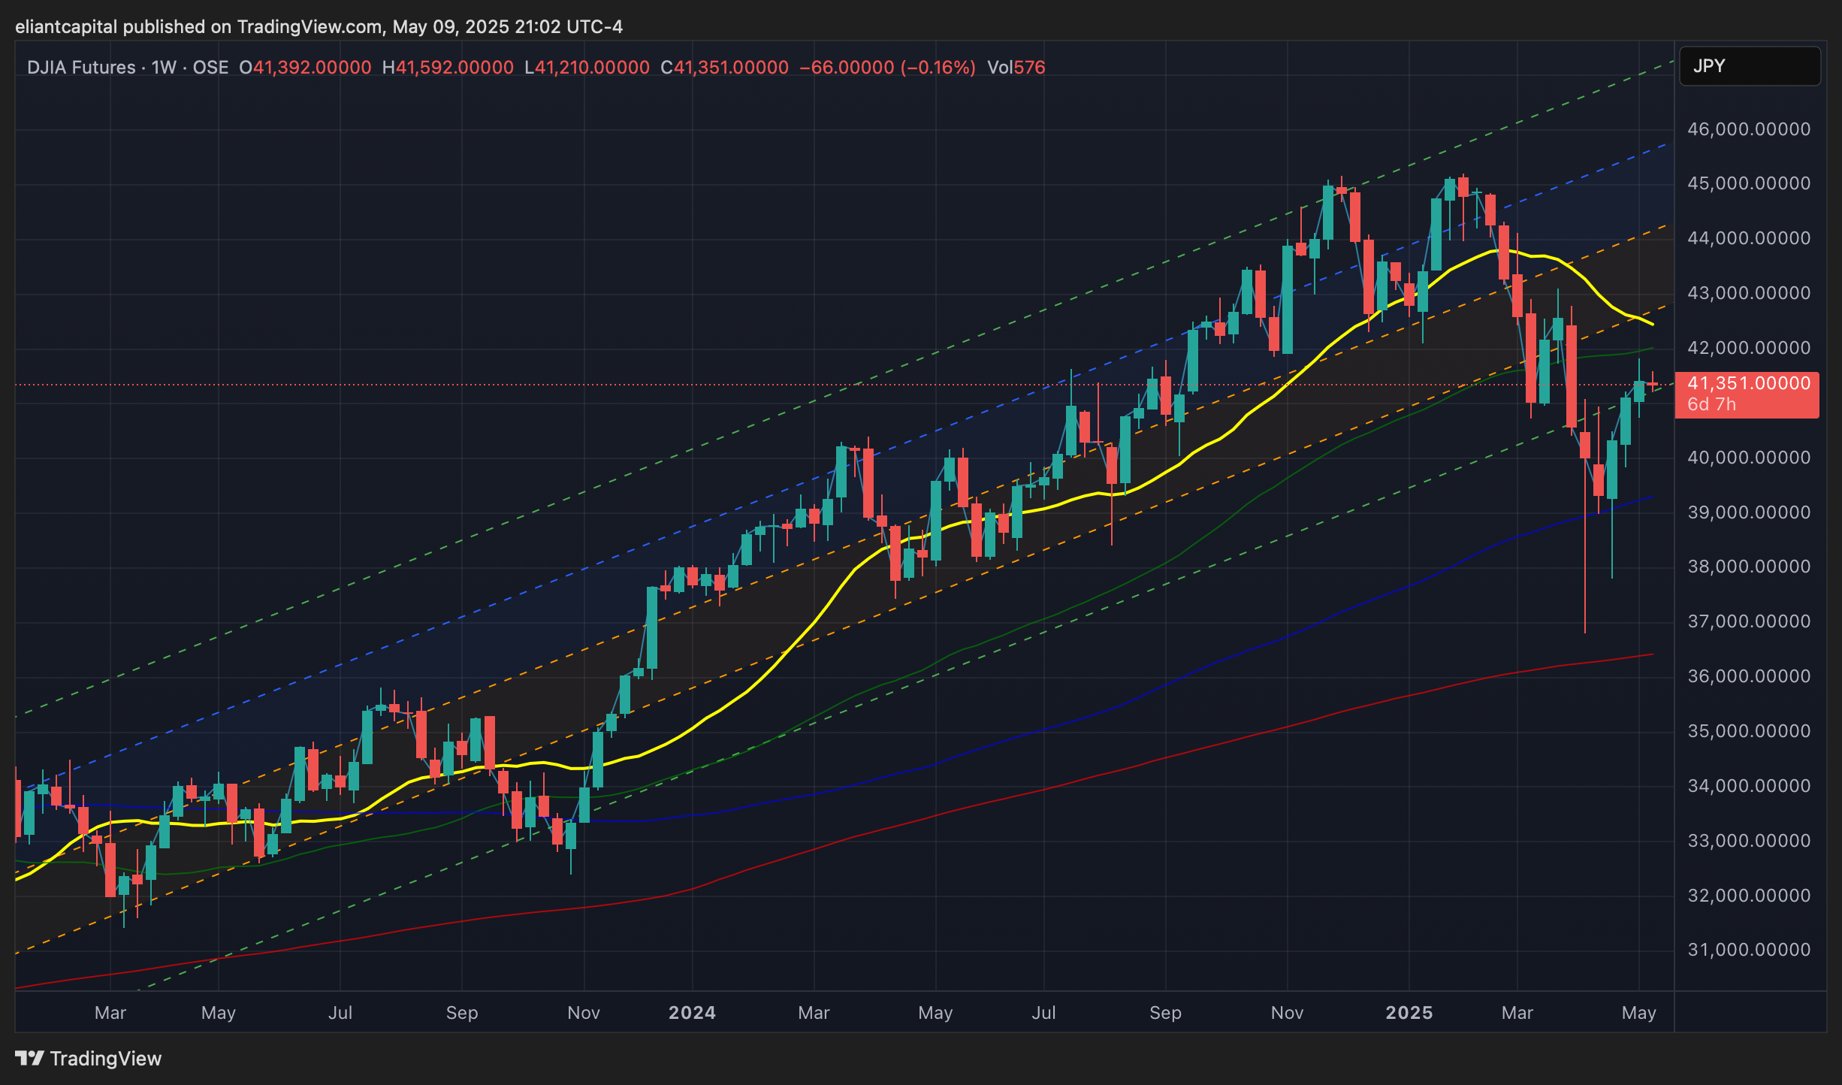Click the eliantcapital author name in header

tap(66, 27)
